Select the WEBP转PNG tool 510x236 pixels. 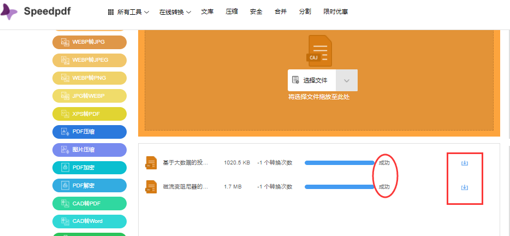coord(90,78)
